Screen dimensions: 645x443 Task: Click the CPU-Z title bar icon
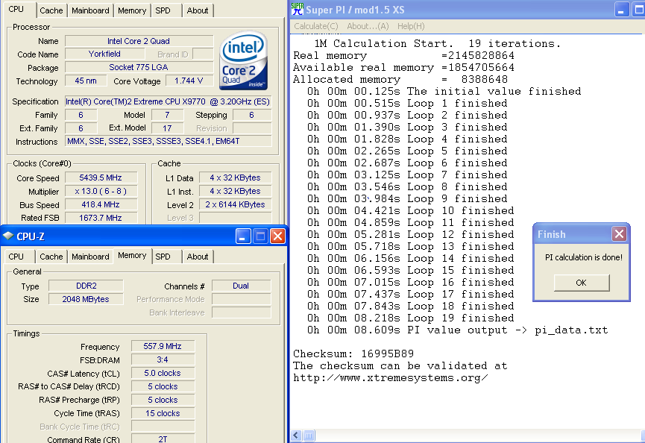point(8,236)
